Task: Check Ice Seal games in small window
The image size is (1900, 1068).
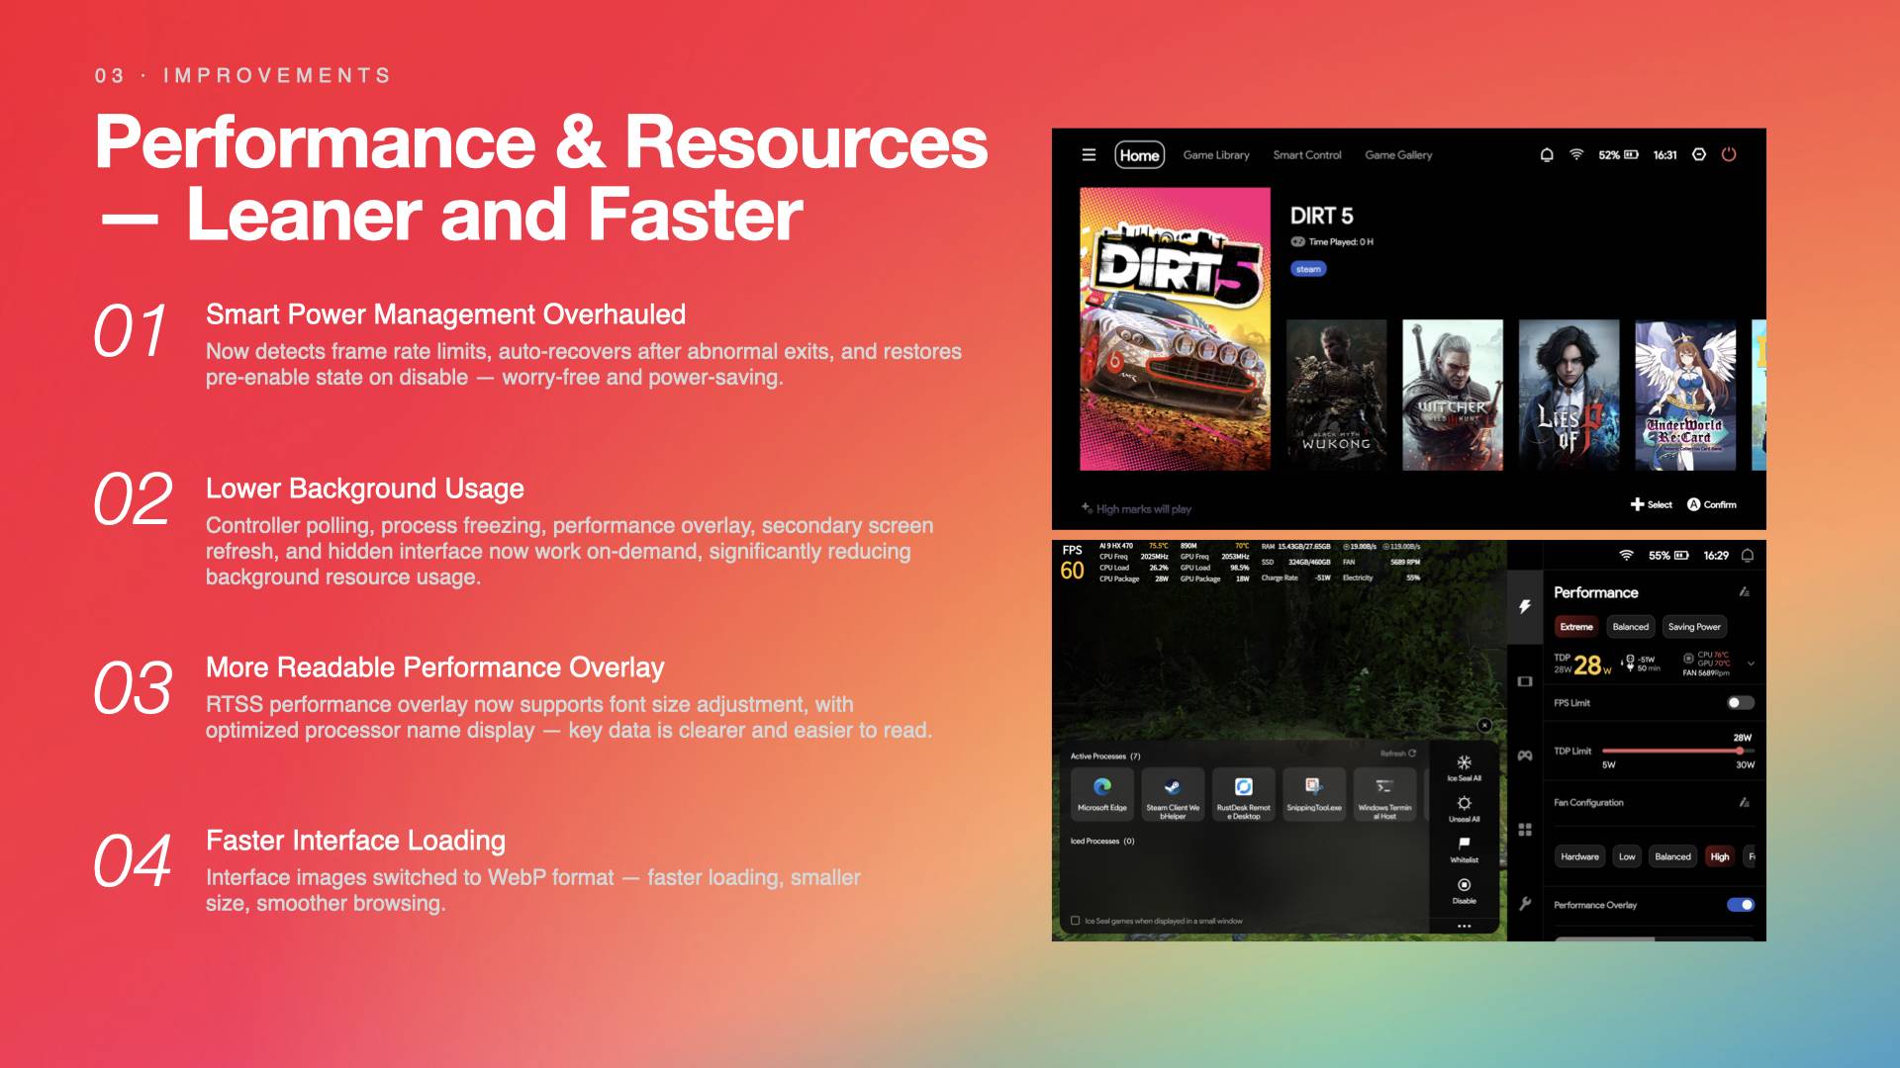Action: 1076,921
